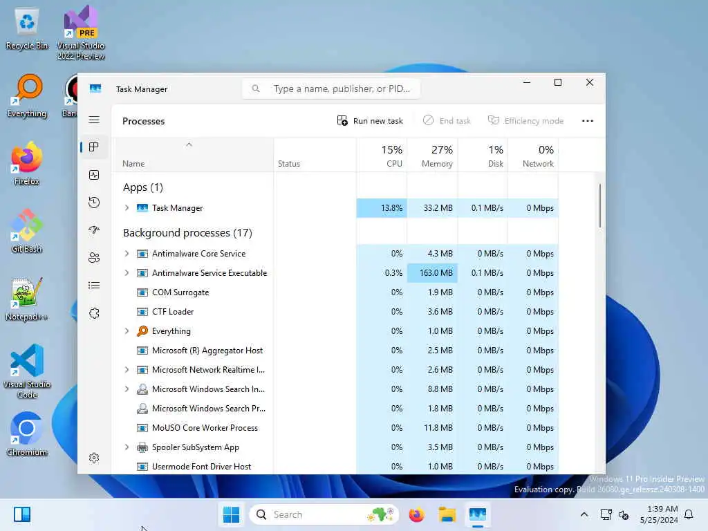Viewport: 708px width, 531px height.
Task: Open the Details page icon in sidebar
Action: click(x=94, y=286)
